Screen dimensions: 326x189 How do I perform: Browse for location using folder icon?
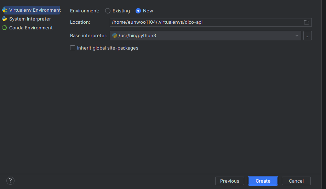[307, 22]
